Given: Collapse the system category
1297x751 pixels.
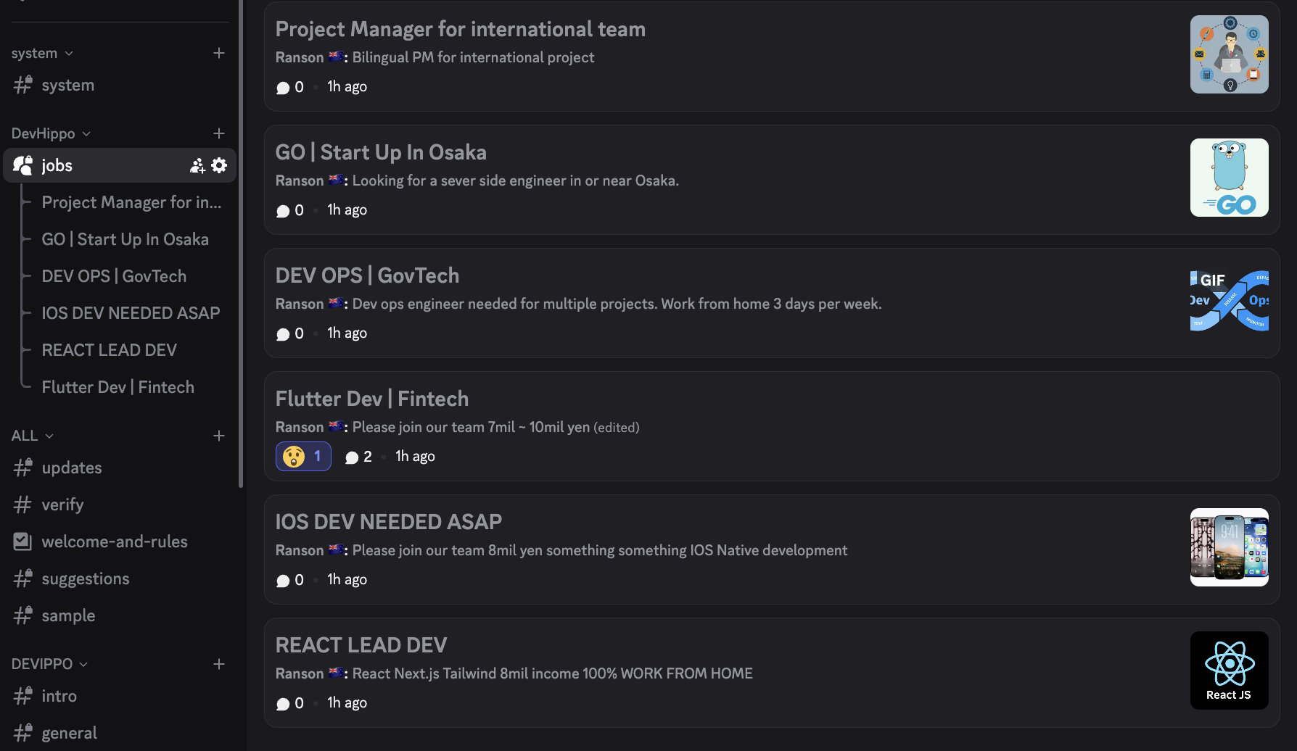Looking at the screenshot, I should pos(42,53).
